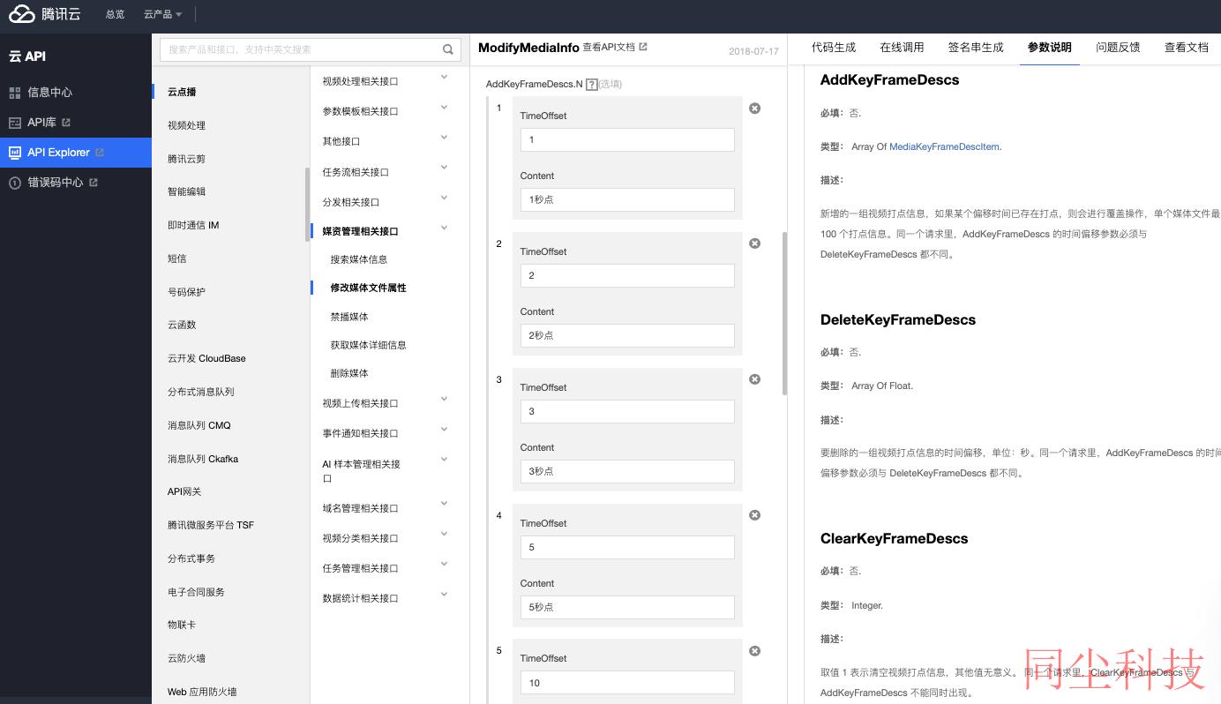Click the search magnifier icon
This screenshot has height=704, width=1221.
[x=448, y=49]
